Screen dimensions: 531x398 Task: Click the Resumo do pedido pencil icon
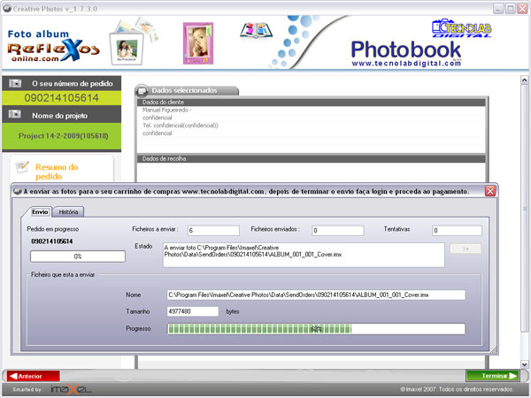pyautogui.click(x=23, y=167)
